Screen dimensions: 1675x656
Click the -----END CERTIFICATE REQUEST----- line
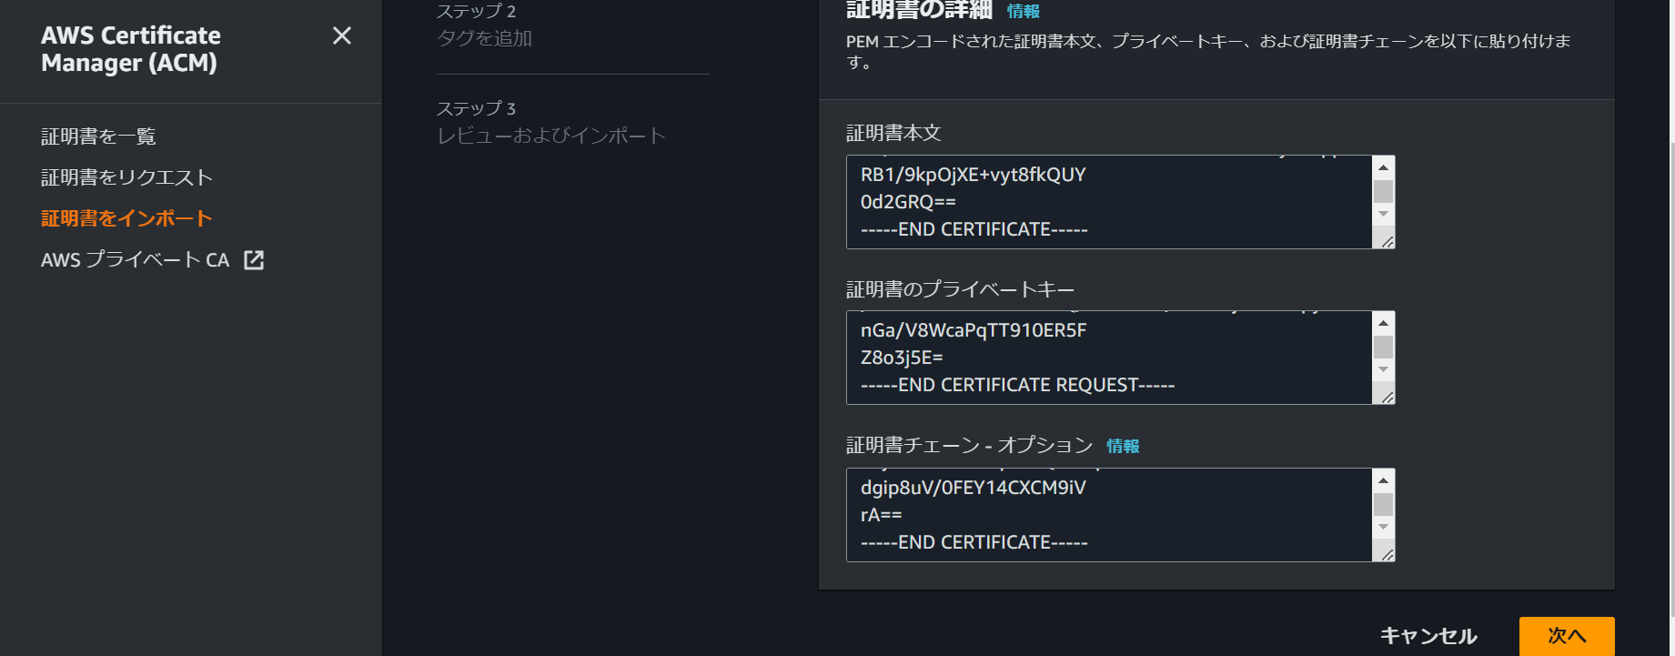click(x=1017, y=386)
